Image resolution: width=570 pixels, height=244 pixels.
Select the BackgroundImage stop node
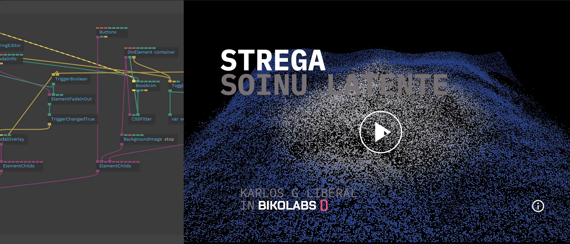pos(149,139)
